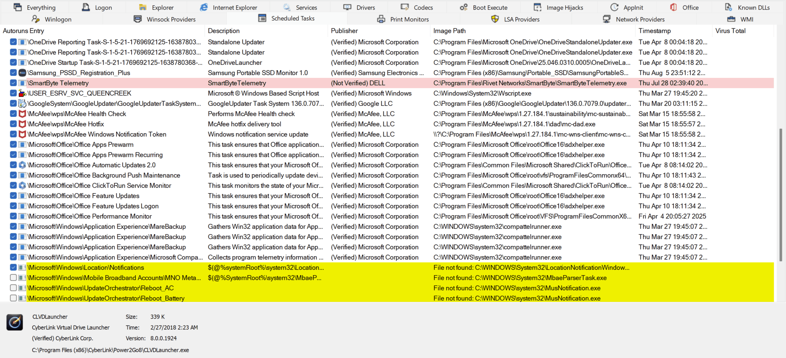The image size is (786, 358).
Task: Sort by Description column header
Action: (x=266, y=31)
